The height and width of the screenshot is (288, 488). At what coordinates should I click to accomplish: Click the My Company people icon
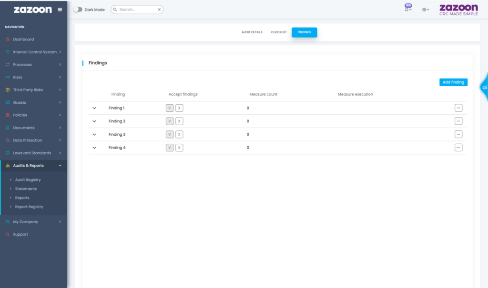pyautogui.click(x=8, y=222)
